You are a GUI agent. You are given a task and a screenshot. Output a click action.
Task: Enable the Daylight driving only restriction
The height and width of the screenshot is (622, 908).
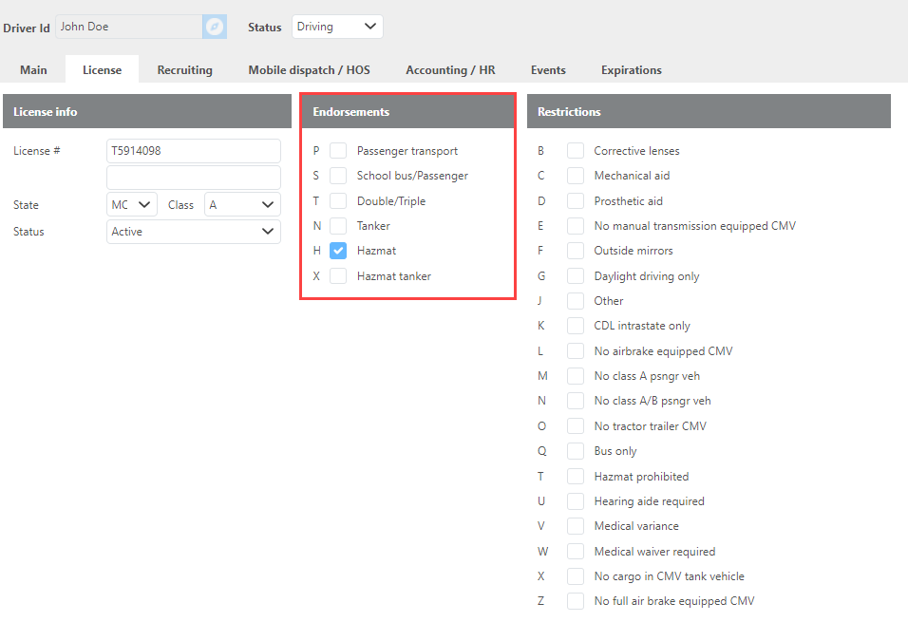[x=576, y=276]
